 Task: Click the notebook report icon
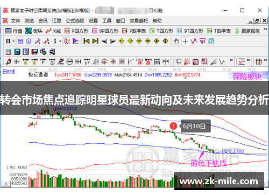click(x=26, y=52)
